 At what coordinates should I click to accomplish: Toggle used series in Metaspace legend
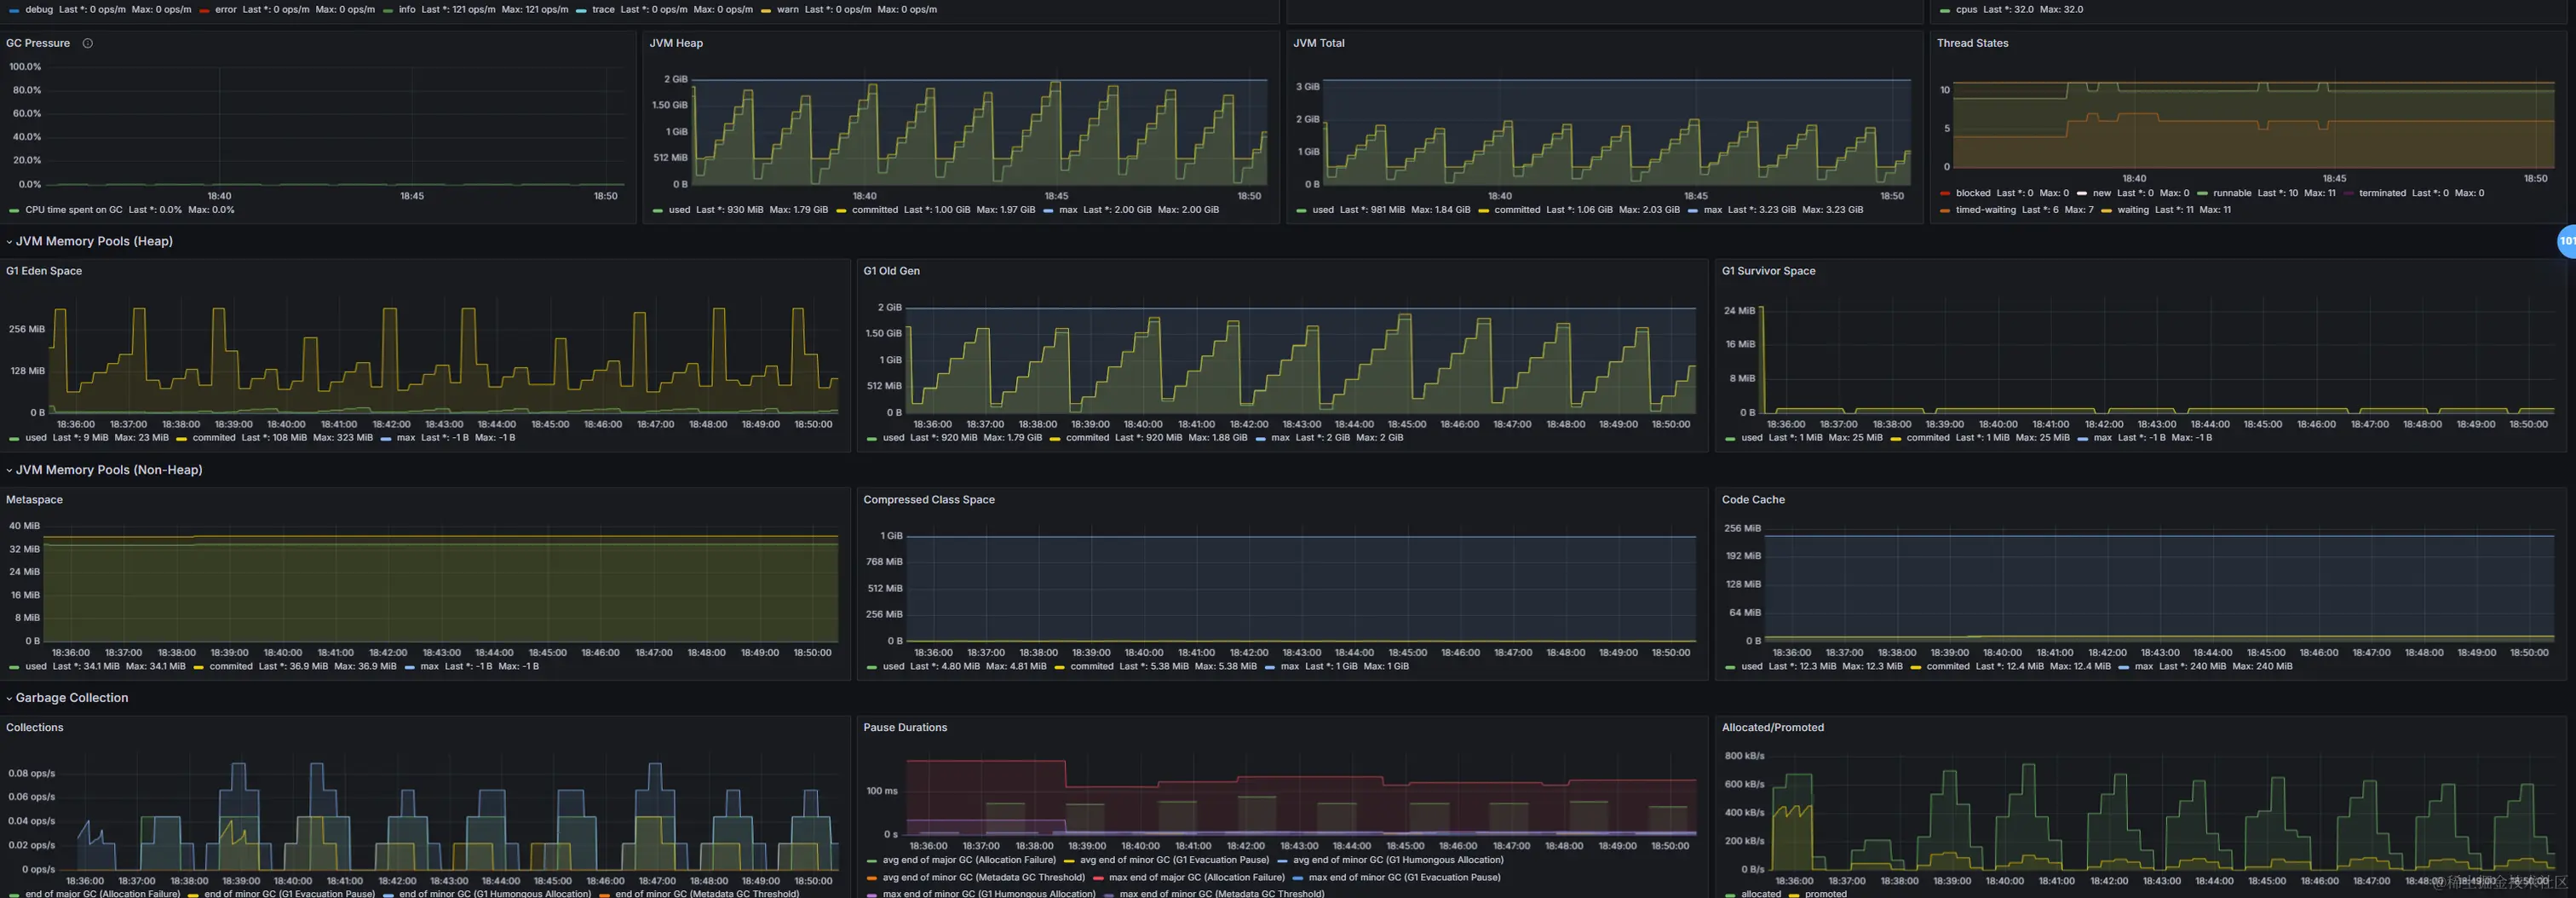pyautogui.click(x=36, y=667)
